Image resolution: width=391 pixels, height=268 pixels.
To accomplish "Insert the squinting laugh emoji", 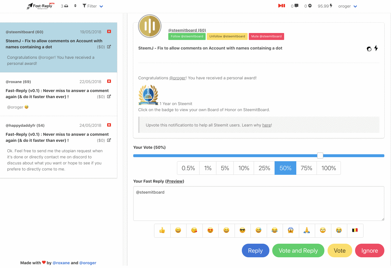I will [226, 230].
